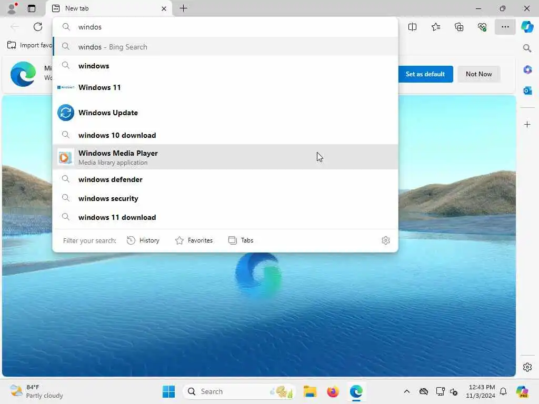This screenshot has height=404, width=539.
Task: Open sidebar search magnifier icon
Action: click(527, 48)
